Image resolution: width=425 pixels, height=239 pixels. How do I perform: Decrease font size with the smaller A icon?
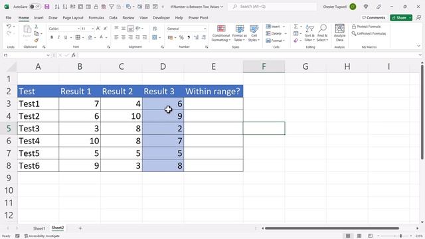[x=106, y=29]
